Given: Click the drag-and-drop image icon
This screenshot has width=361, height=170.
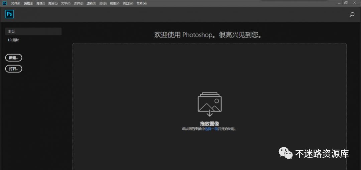Looking at the screenshot, I should (210, 104).
